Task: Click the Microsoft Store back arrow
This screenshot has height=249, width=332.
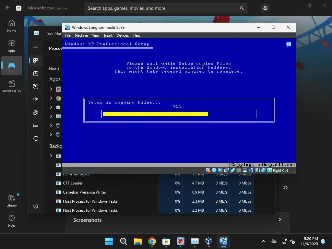Action: [8, 8]
